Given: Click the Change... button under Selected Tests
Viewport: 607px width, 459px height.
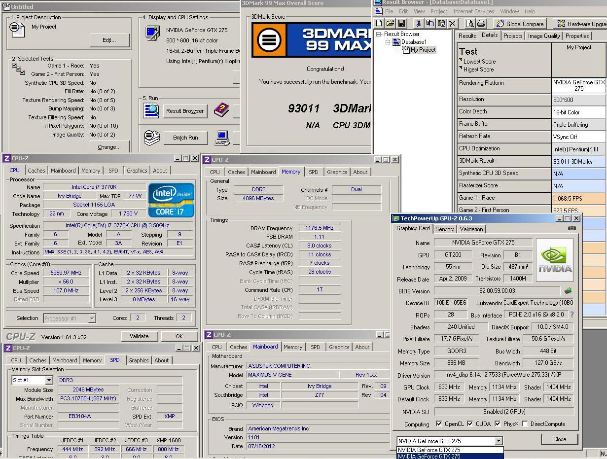Looking at the screenshot, I should pyautogui.click(x=109, y=147).
